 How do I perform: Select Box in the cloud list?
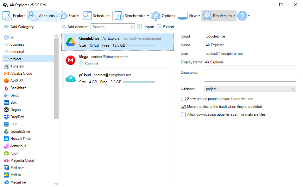click(28, 102)
